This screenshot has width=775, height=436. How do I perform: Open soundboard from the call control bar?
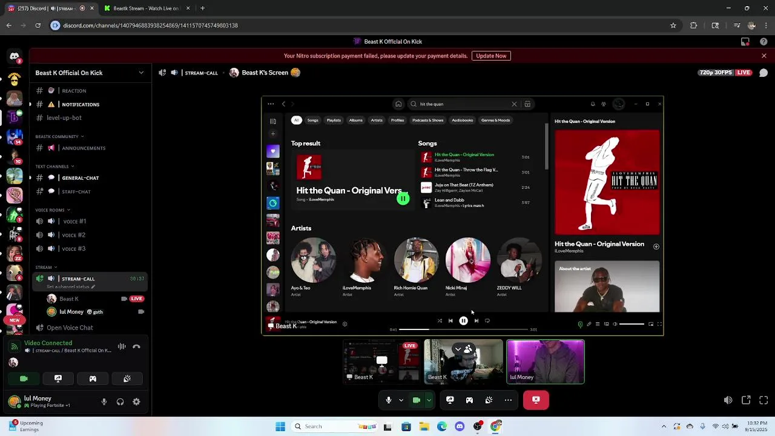tap(489, 400)
